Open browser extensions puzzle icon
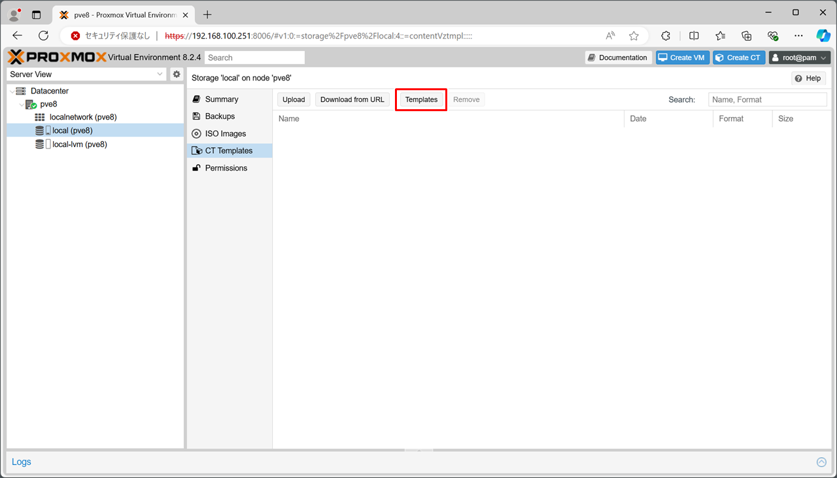The image size is (837, 478). click(x=666, y=36)
